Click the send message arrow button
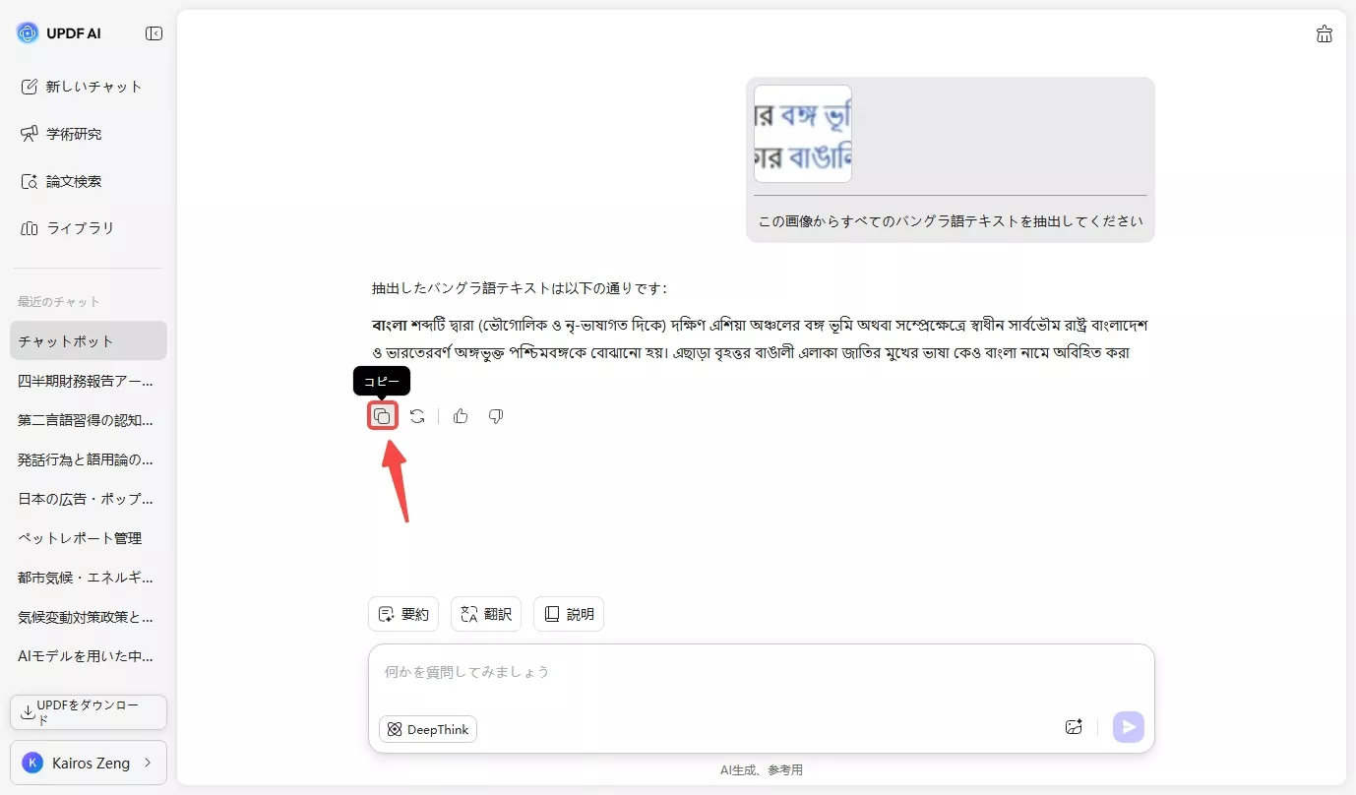Image resolution: width=1356 pixels, height=795 pixels. tap(1129, 727)
